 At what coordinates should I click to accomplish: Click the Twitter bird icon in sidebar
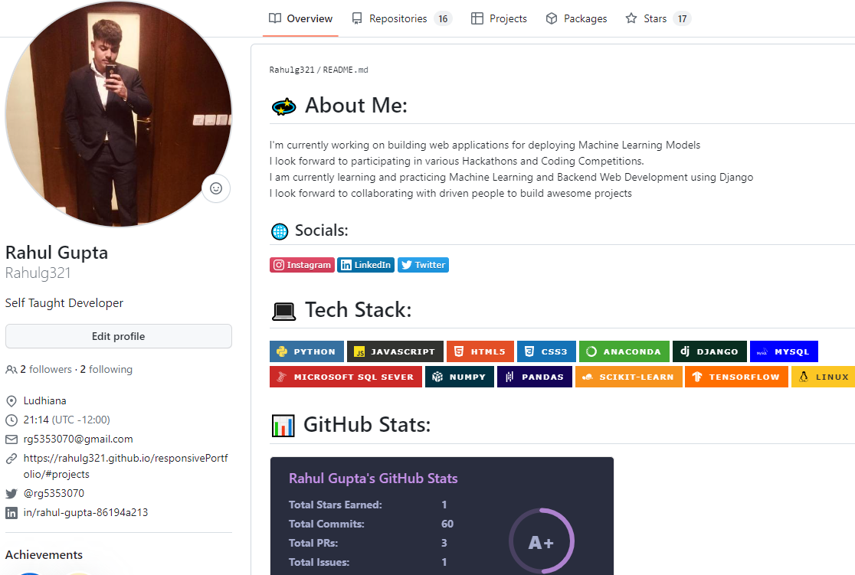11,494
